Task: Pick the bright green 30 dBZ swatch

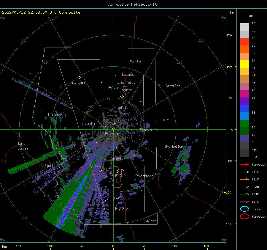Action: 244,124
